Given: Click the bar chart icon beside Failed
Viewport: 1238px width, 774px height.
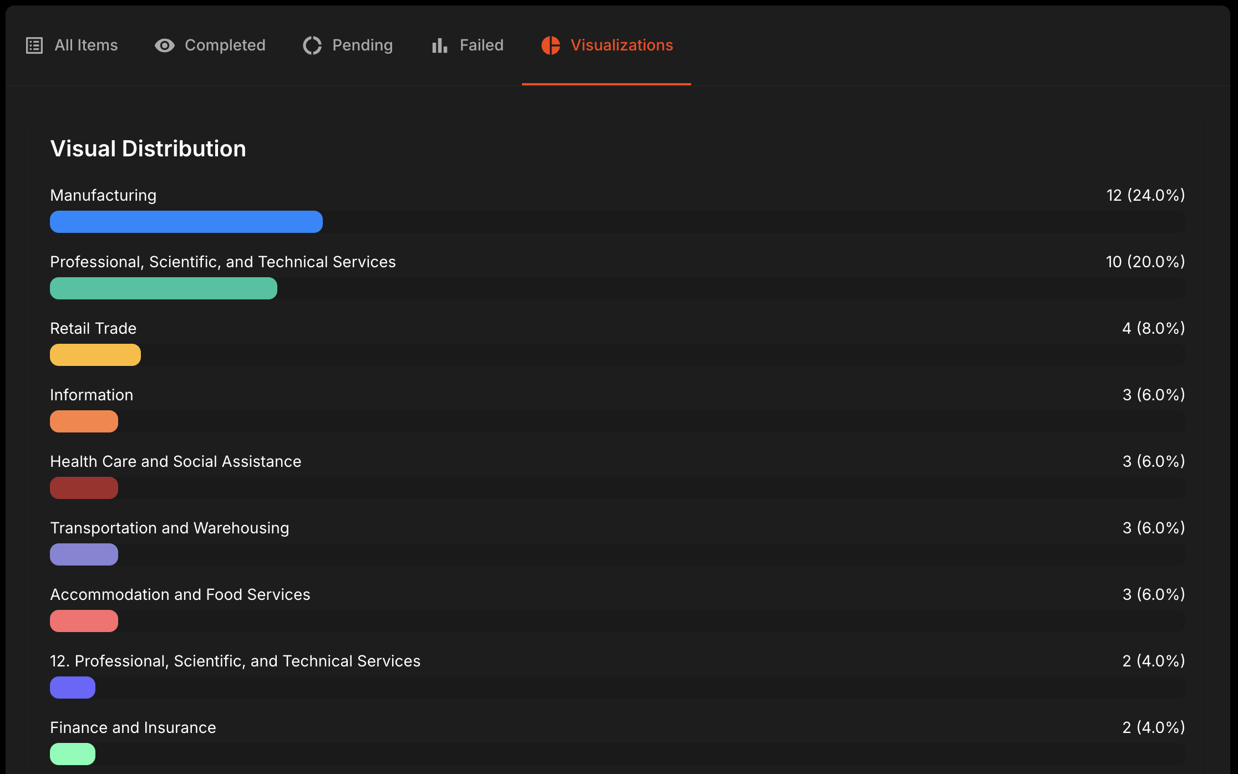Looking at the screenshot, I should (x=439, y=45).
